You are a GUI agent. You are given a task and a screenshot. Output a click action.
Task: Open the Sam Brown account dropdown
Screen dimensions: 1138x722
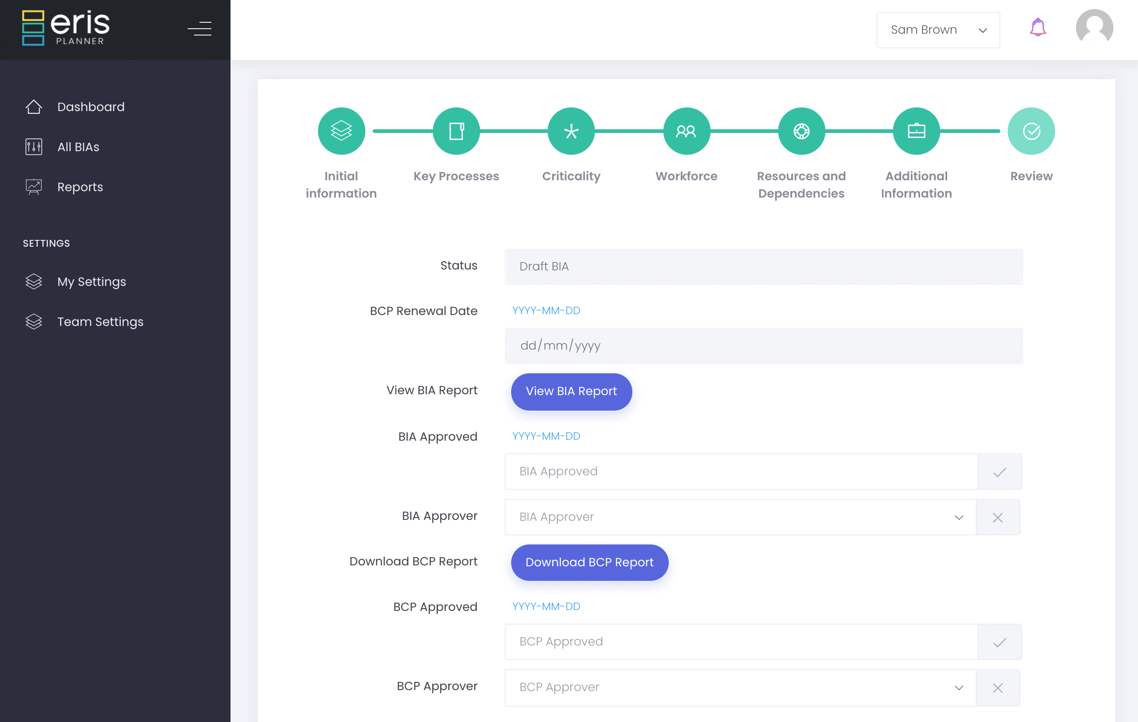pyautogui.click(x=938, y=30)
